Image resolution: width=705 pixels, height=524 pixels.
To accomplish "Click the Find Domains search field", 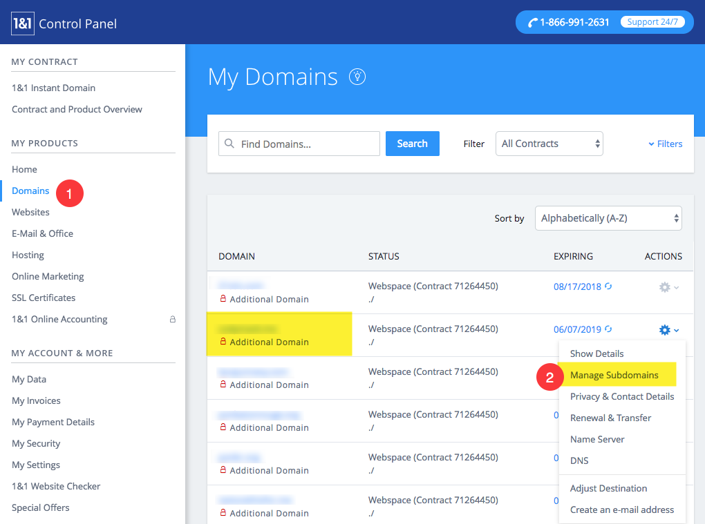I will click(x=299, y=144).
